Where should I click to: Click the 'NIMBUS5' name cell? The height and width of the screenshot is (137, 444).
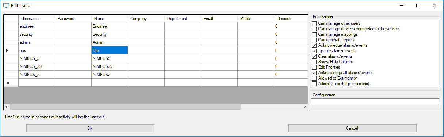tap(110, 58)
